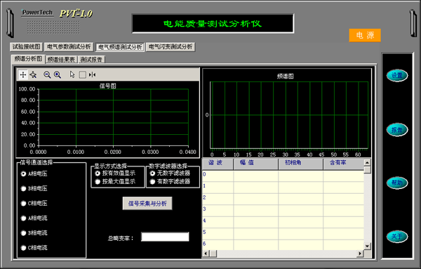Click the table scroll right arrow
The height and width of the screenshot is (269, 421).
tap(360, 253)
